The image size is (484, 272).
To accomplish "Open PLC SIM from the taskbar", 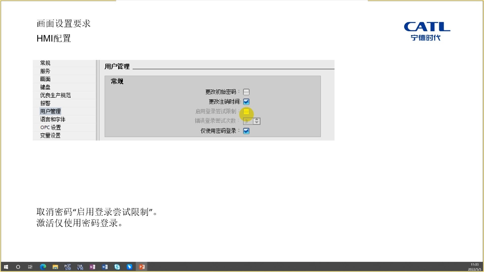I will tap(67, 267).
